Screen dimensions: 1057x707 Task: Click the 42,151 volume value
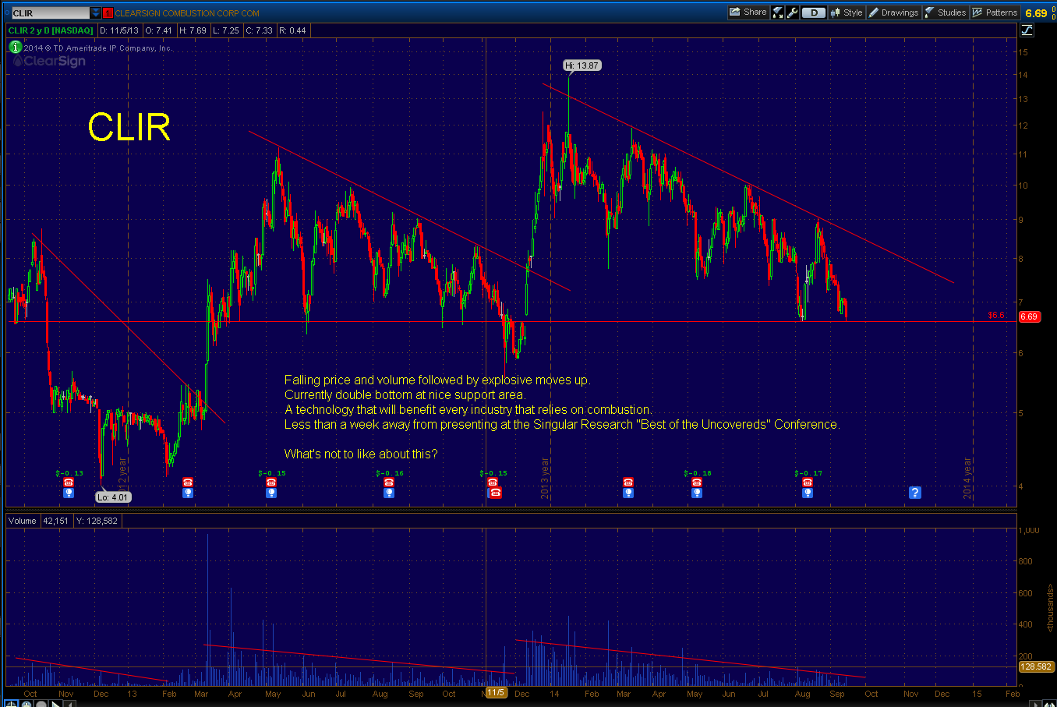[55, 521]
